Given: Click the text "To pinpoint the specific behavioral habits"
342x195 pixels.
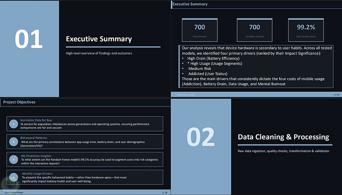Looking at the screenshot, I should click(x=74, y=179).
